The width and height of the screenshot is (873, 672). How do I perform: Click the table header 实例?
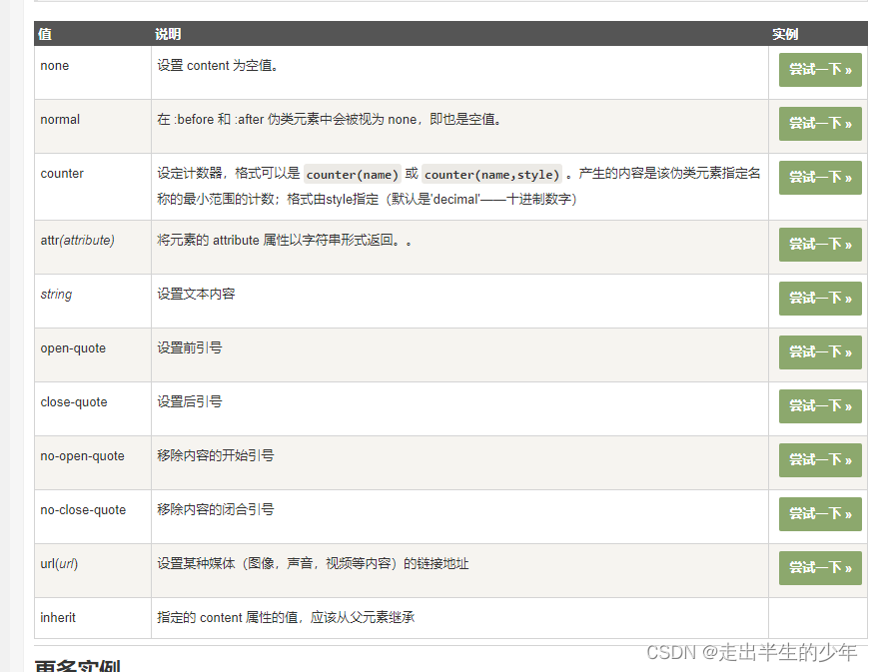(x=783, y=33)
